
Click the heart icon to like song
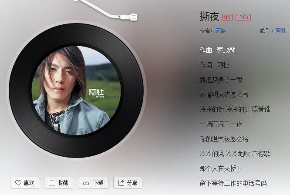pos(18,183)
